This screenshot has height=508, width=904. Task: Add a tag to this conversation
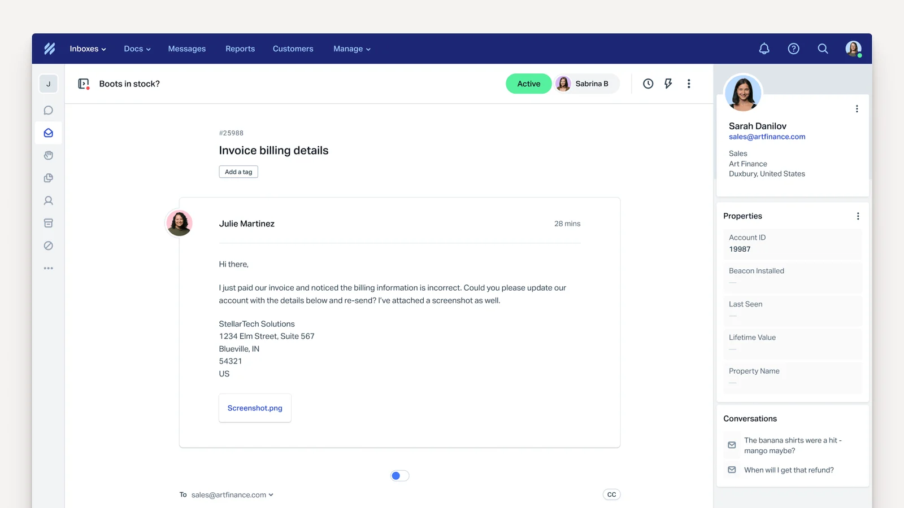(x=238, y=172)
